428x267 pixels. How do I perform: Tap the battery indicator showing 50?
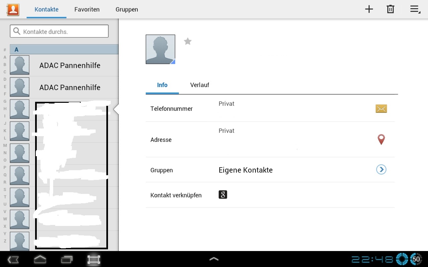(416, 259)
